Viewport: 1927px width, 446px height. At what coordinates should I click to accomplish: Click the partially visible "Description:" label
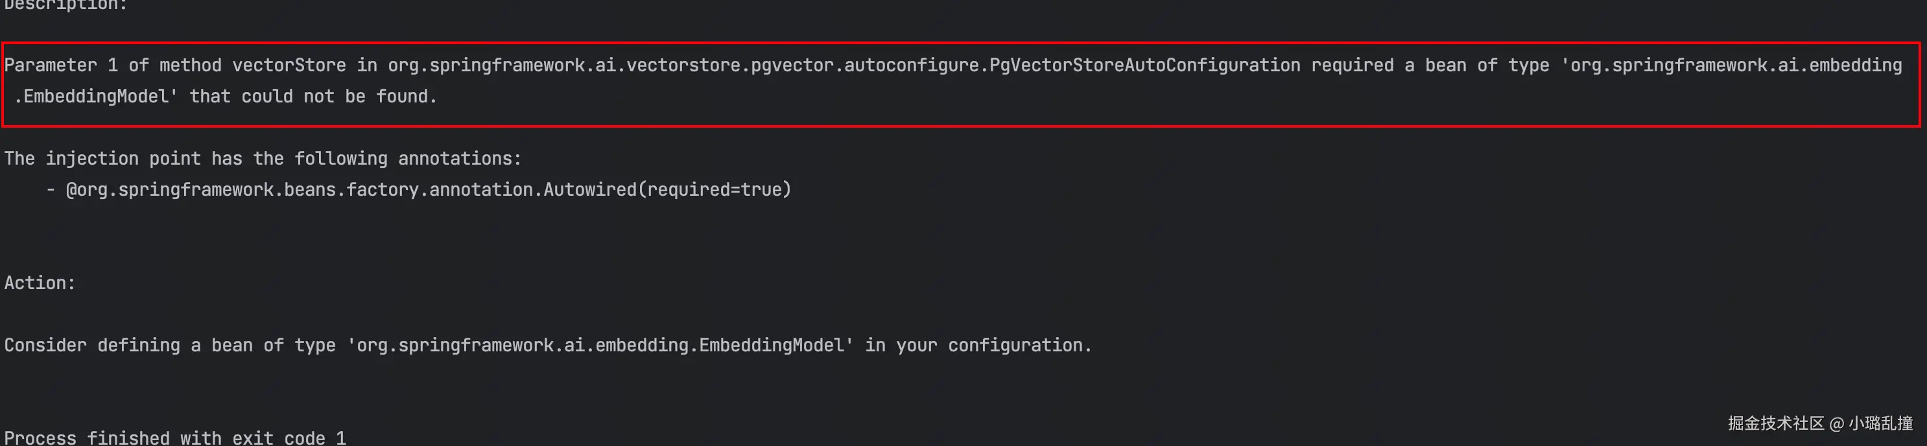click(x=66, y=5)
